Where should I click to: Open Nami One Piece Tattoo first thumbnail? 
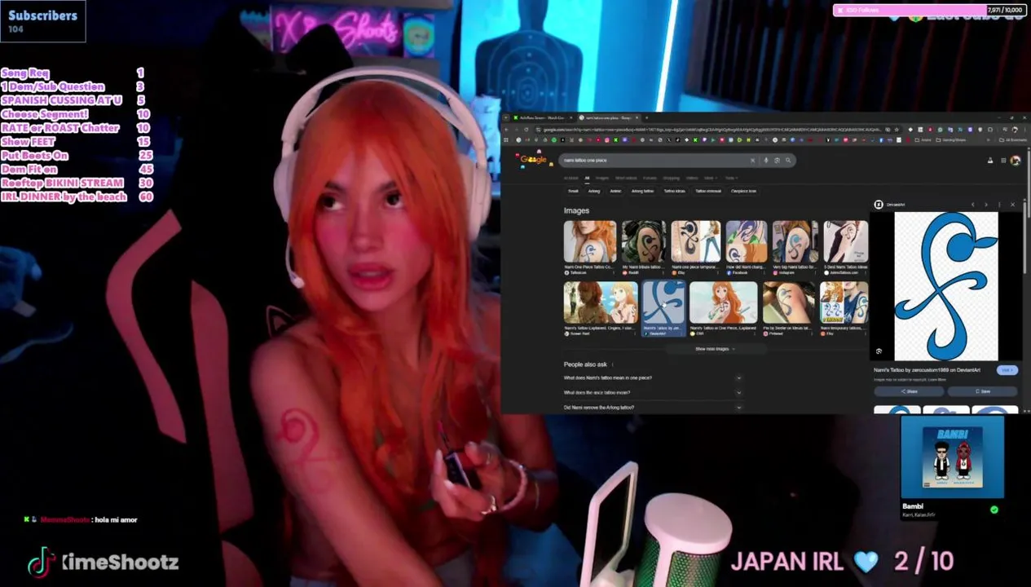[590, 241]
